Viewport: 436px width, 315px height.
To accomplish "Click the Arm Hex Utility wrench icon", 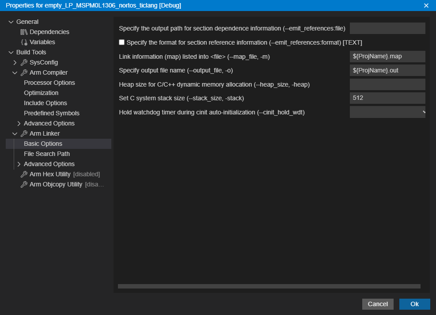I will 24,174.
